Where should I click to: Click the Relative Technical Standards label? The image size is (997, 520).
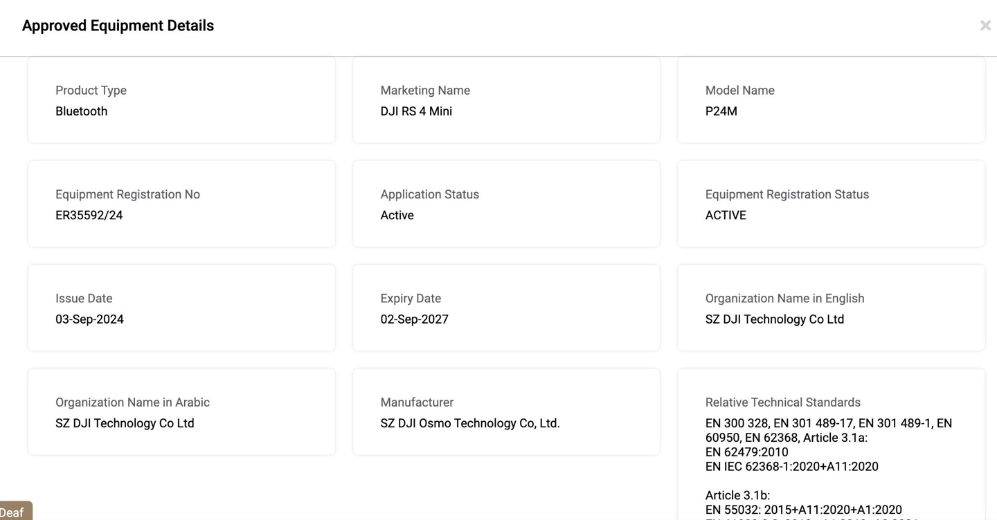click(x=782, y=402)
